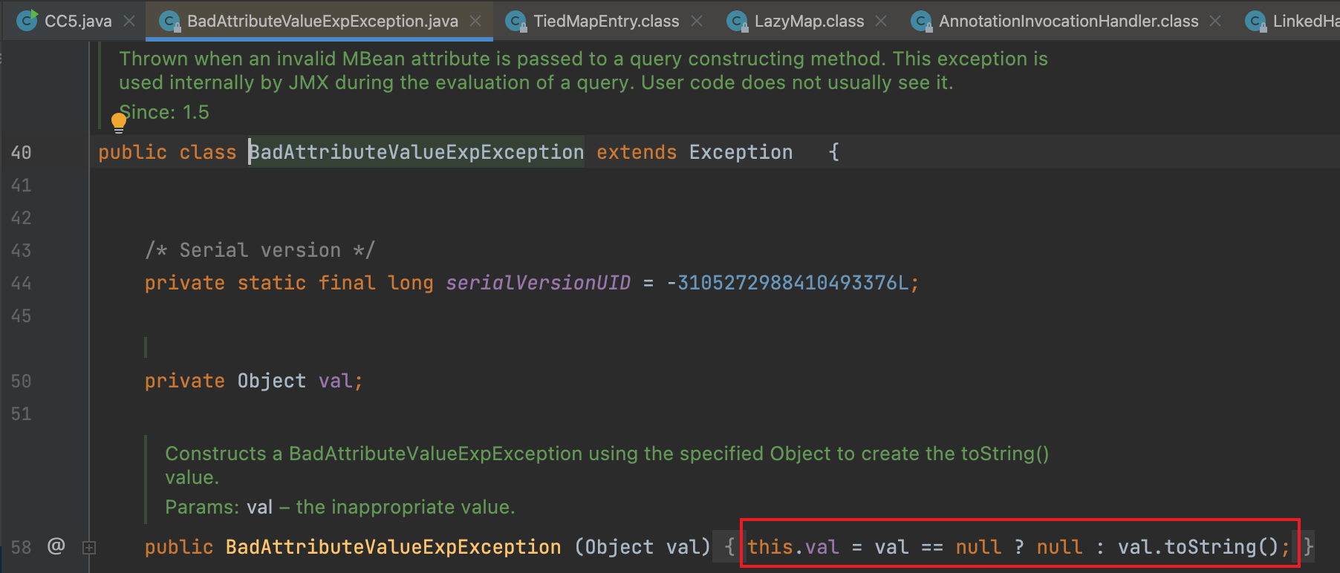
Task: Click the closing brace after val.toString()
Action: (x=1308, y=547)
